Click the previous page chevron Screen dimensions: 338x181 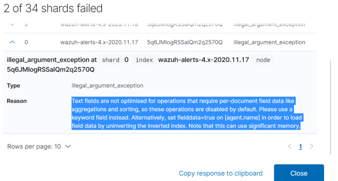point(290,146)
